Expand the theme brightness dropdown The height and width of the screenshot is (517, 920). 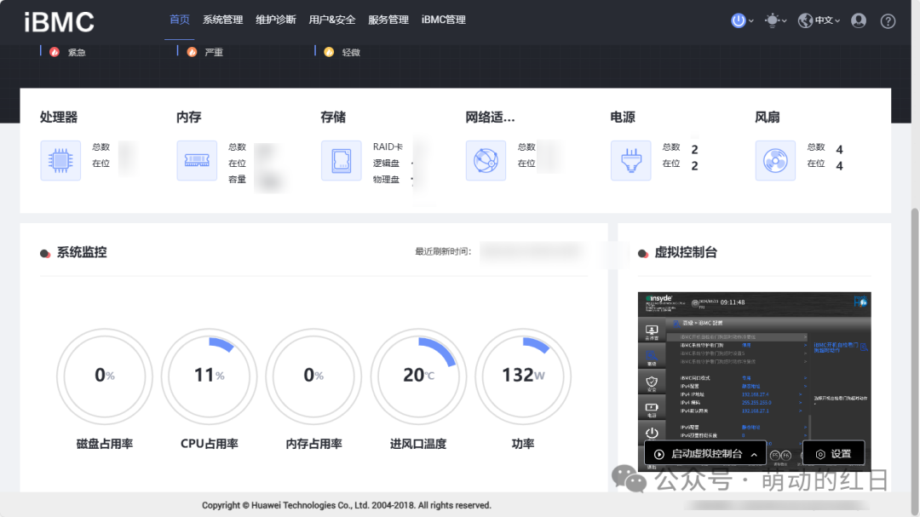[x=776, y=20]
